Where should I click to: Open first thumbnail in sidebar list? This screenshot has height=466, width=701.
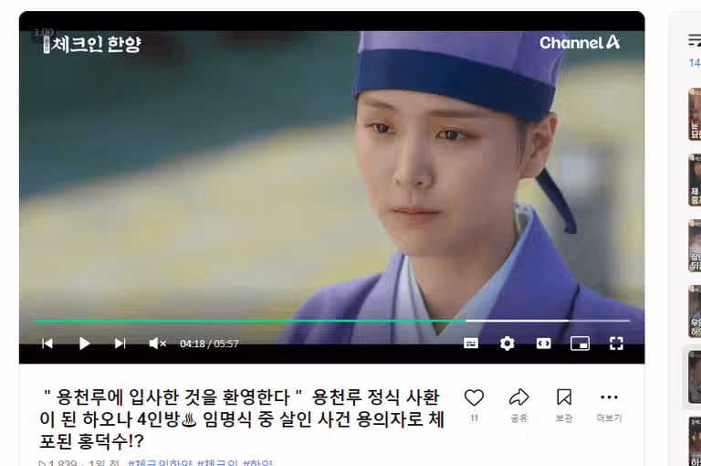(695, 114)
